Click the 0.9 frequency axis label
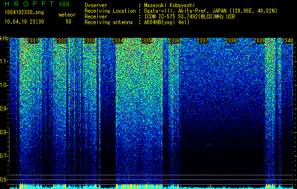 4,109
